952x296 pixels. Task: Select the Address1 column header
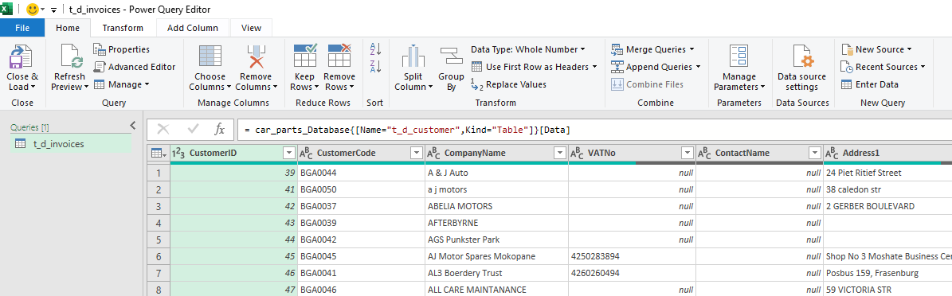coord(887,154)
